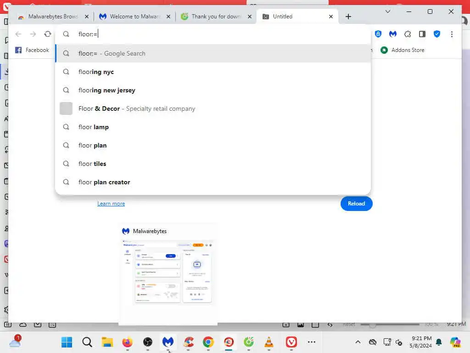
Task: Choose 'floor tiles' suggestion
Action: tap(213, 164)
